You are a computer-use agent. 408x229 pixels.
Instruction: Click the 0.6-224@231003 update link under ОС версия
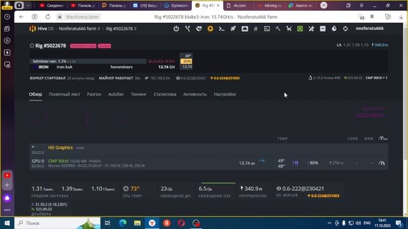[323, 196]
